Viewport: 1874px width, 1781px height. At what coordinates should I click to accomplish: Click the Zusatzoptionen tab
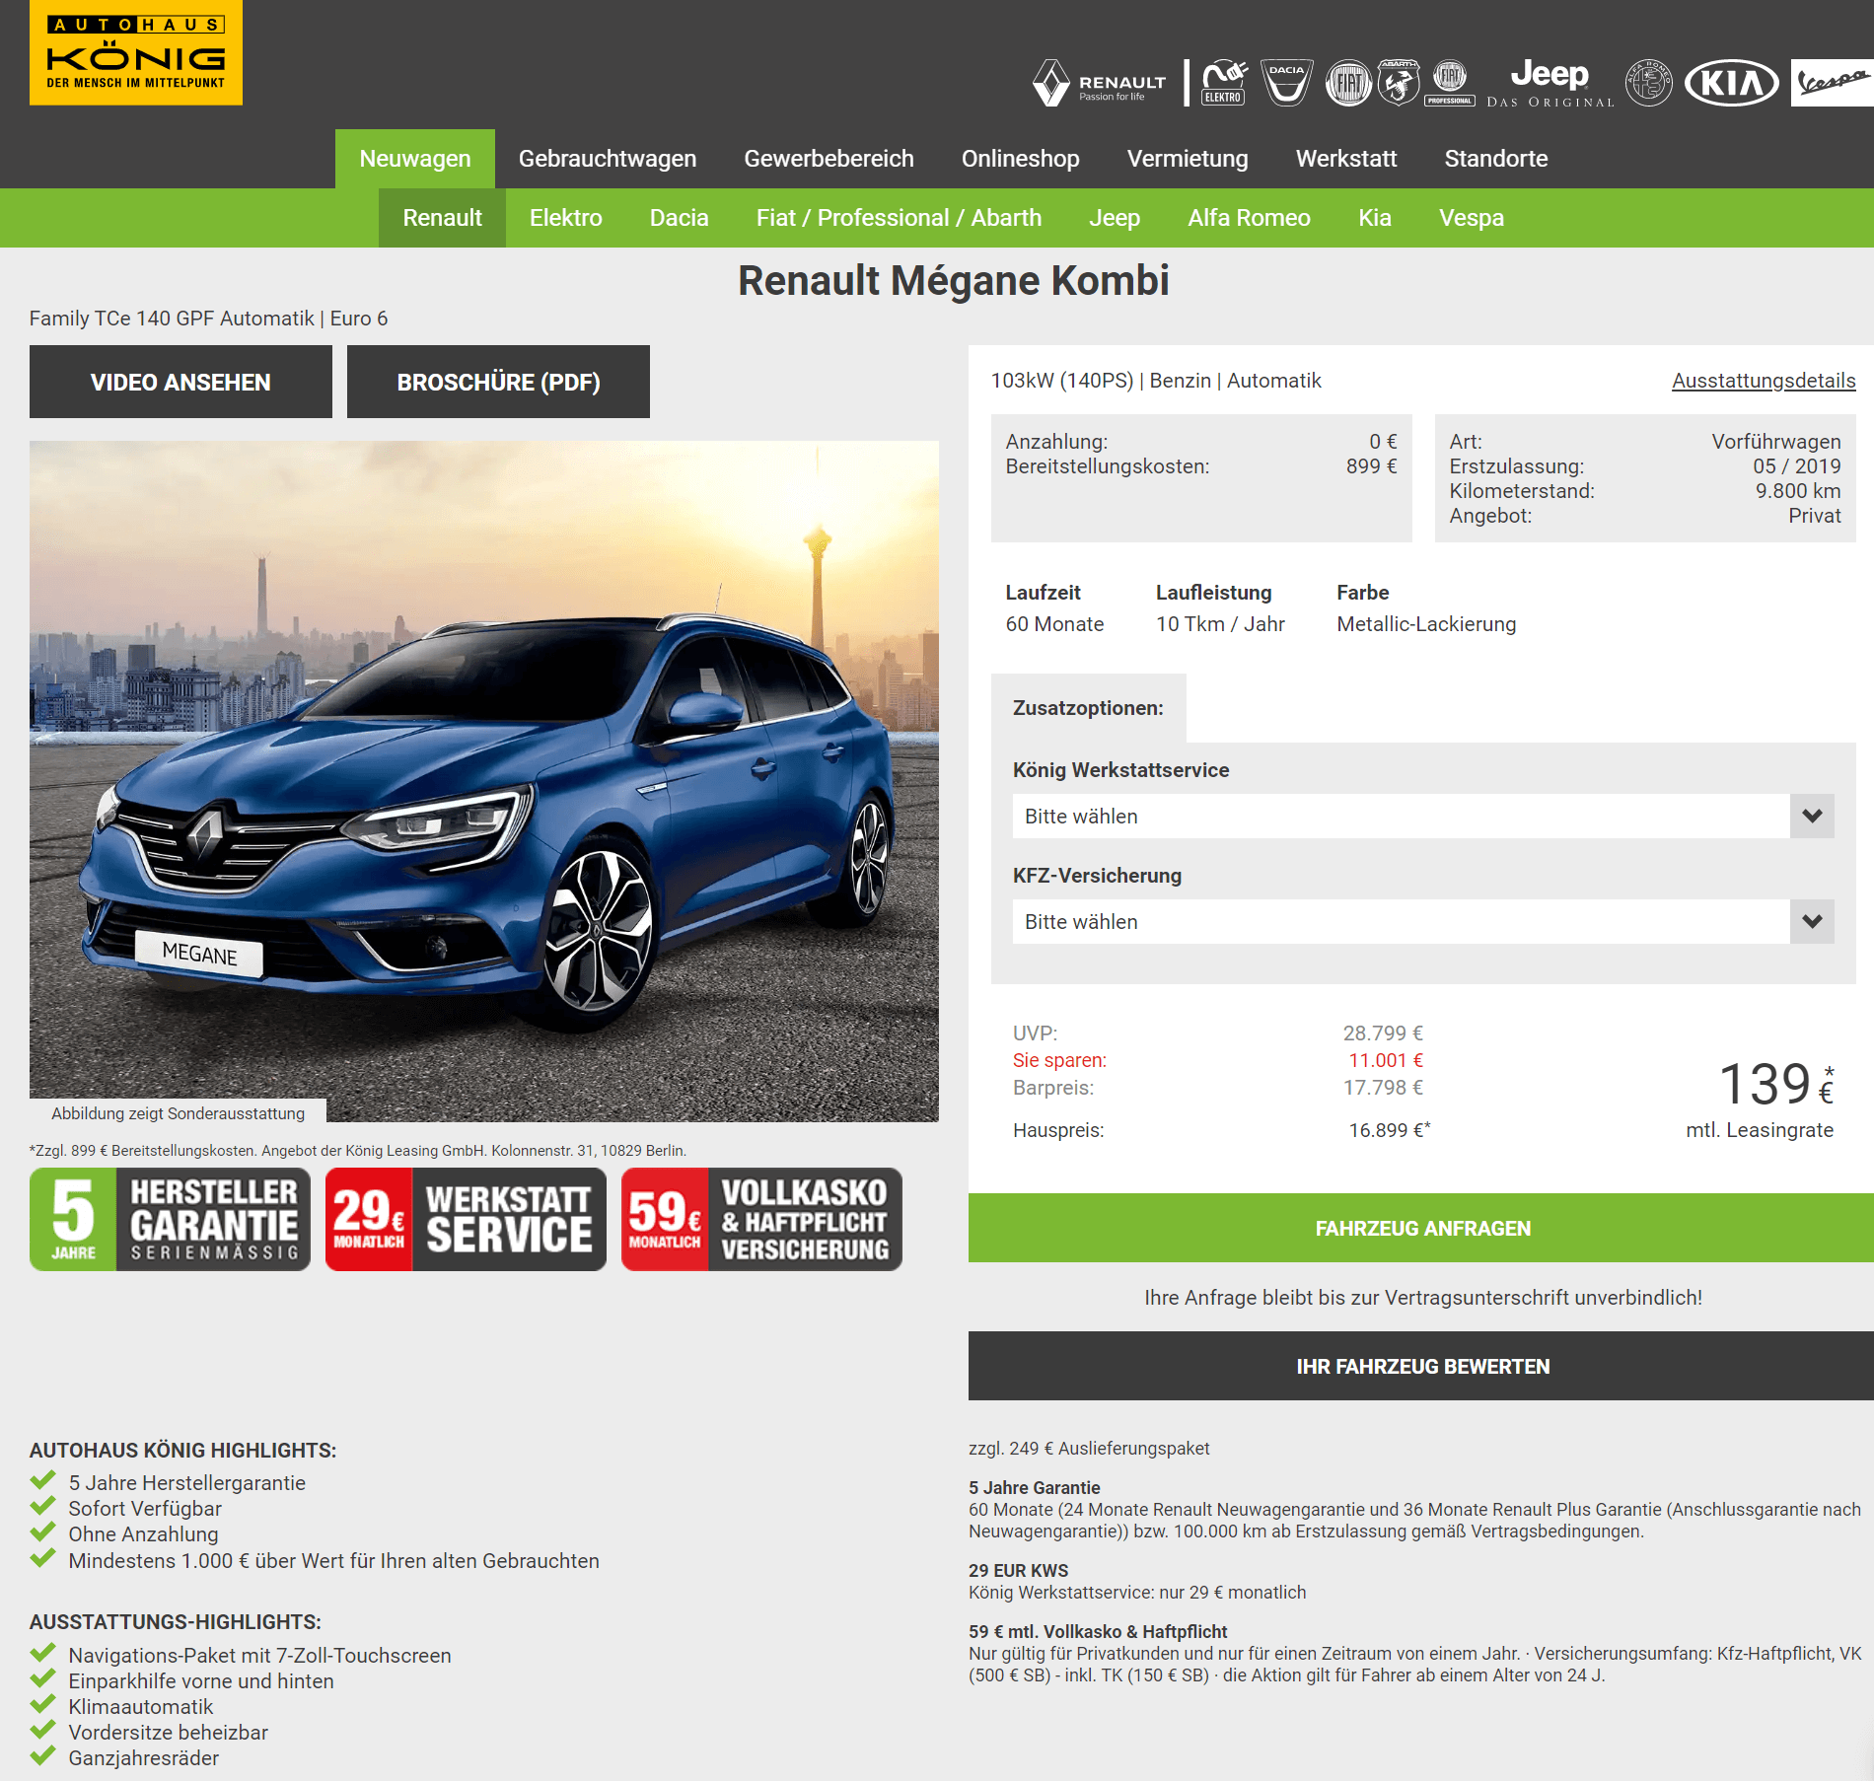tap(1088, 708)
